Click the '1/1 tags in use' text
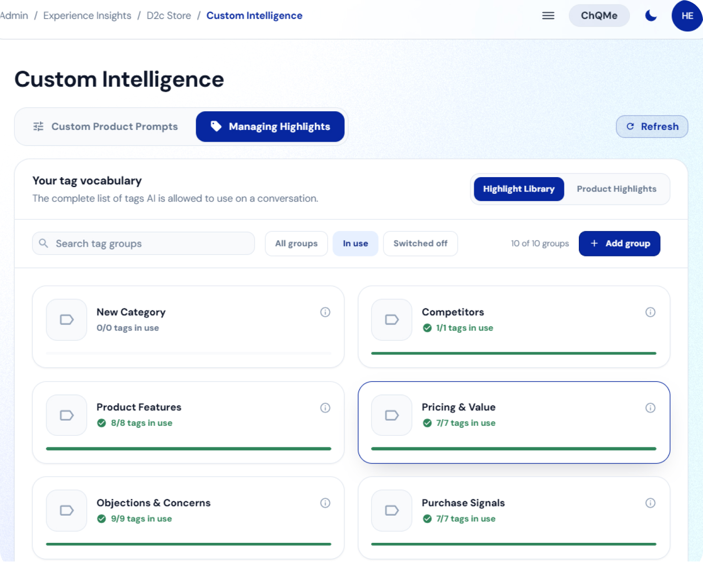This screenshot has width=703, height=571. point(464,328)
